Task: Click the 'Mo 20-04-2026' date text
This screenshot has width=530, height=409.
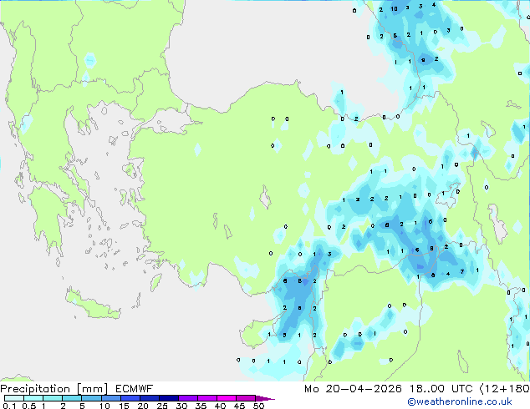Action: point(353,389)
